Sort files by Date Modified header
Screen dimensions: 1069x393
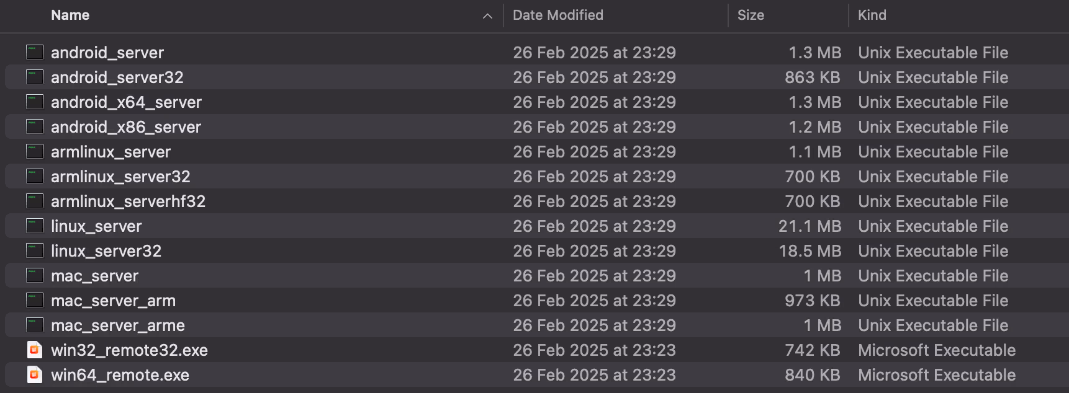tap(557, 15)
